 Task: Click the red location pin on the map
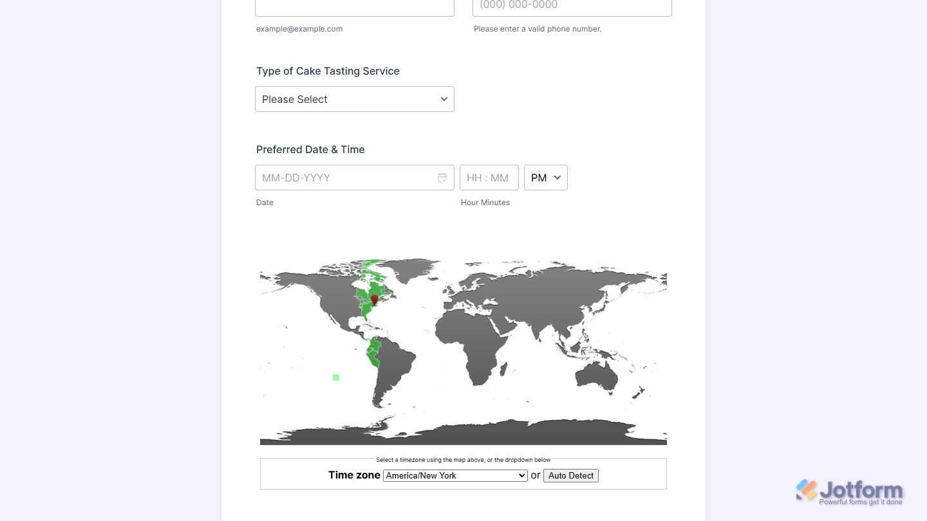point(374,300)
